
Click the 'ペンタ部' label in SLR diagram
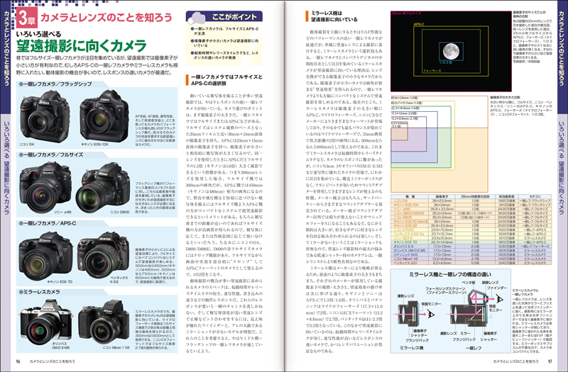[x=468, y=282]
